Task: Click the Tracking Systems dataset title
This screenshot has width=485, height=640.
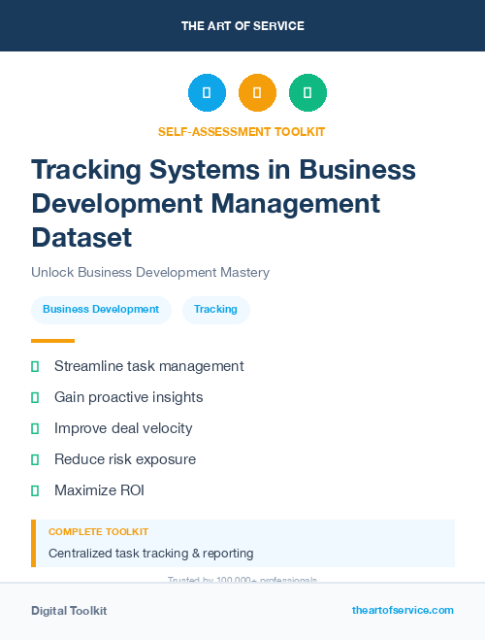Action: tap(223, 203)
